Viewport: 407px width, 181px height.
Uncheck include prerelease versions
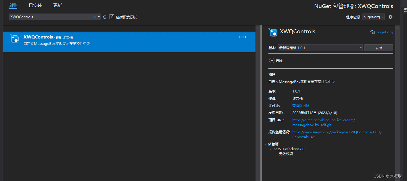coord(112,17)
